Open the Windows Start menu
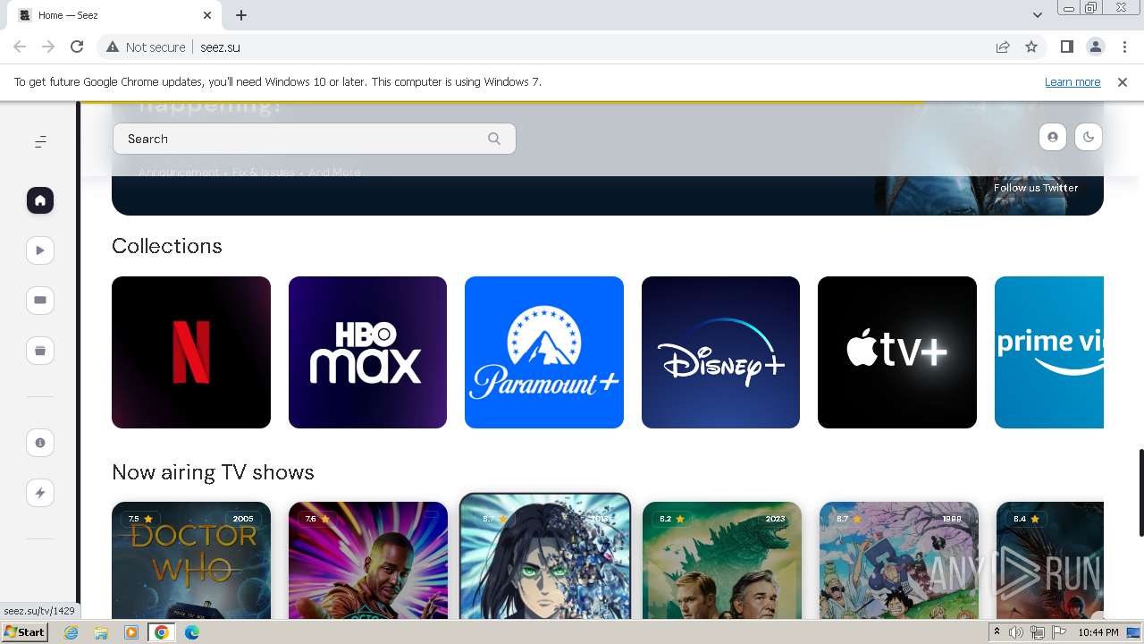Screen dimensions: 1144x644 [x=24, y=632]
